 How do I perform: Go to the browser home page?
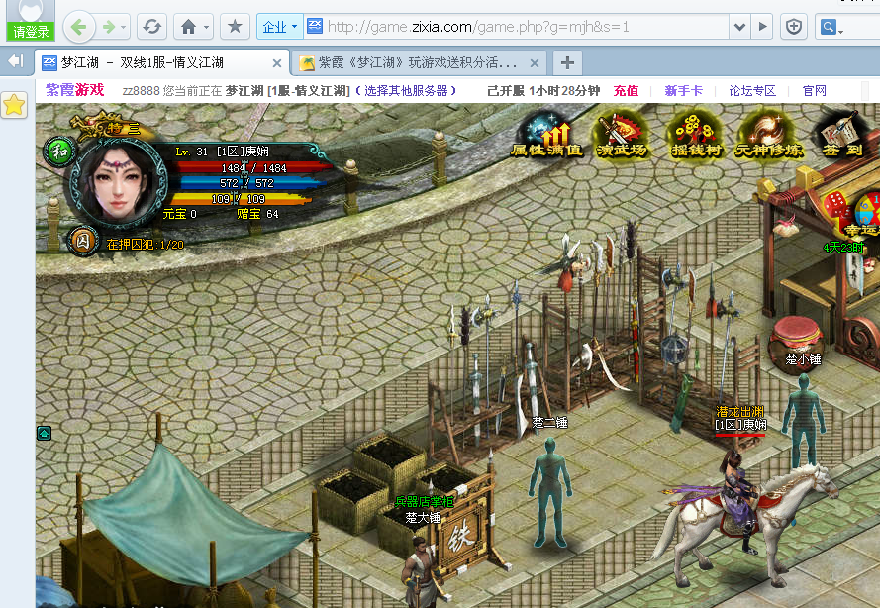pos(188,27)
